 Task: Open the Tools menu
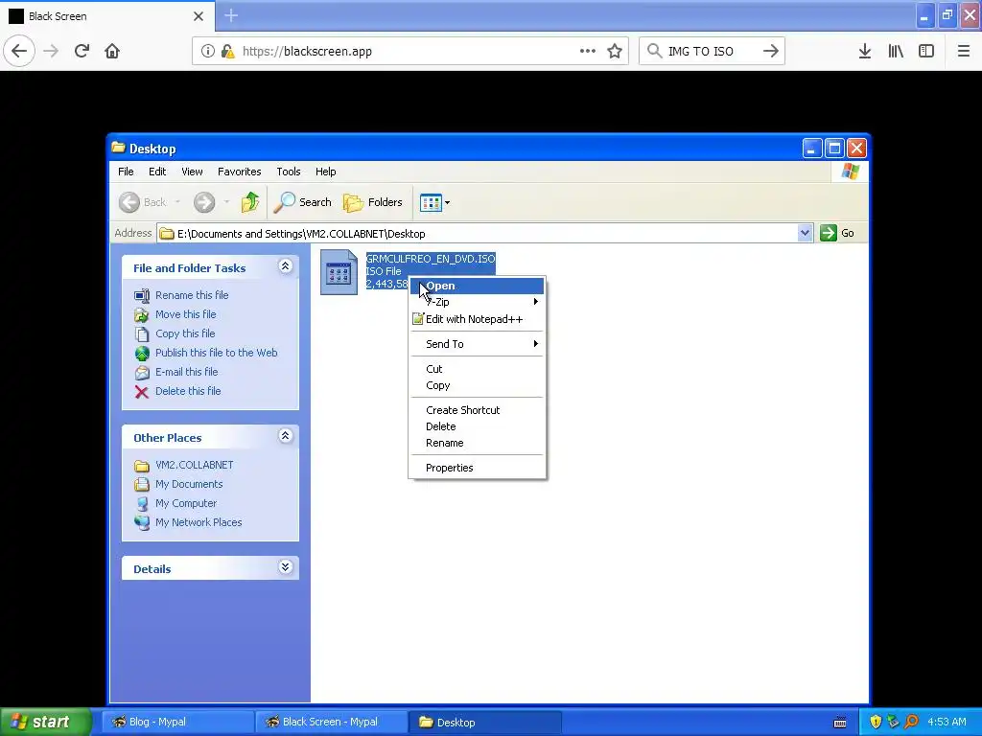pyautogui.click(x=288, y=172)
